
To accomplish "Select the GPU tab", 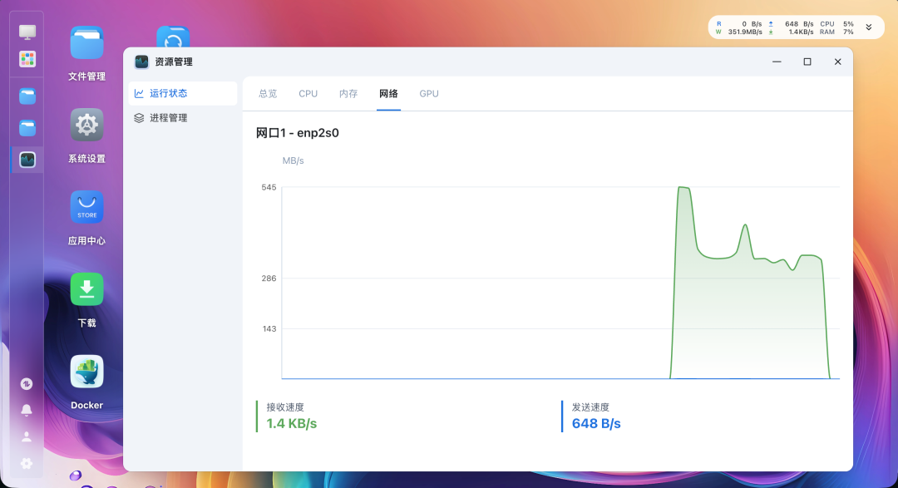I will (x=428, y=93).
